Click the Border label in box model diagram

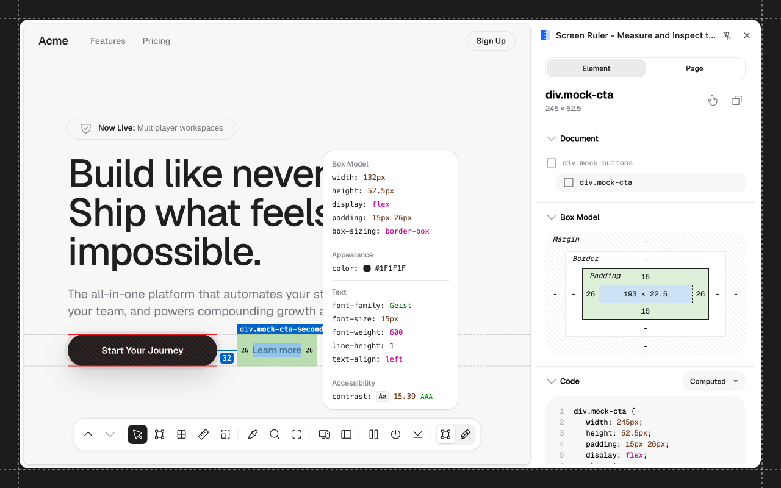[x=586, y=259]
